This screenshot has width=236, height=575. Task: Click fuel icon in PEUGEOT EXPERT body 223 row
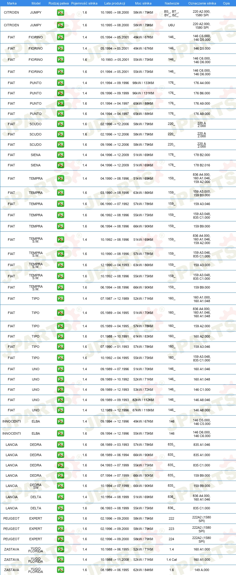point(60,529)
